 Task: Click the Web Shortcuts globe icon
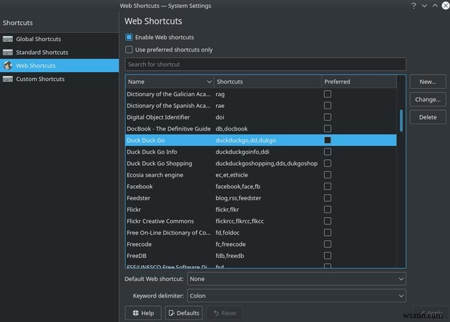[x=8, y=66]
